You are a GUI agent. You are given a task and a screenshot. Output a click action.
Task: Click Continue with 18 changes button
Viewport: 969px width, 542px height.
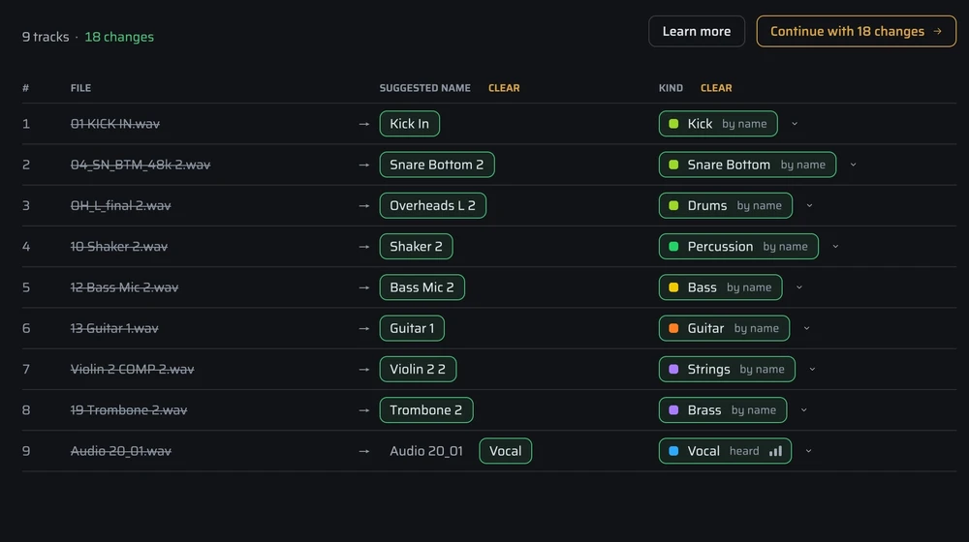(856, 32)
